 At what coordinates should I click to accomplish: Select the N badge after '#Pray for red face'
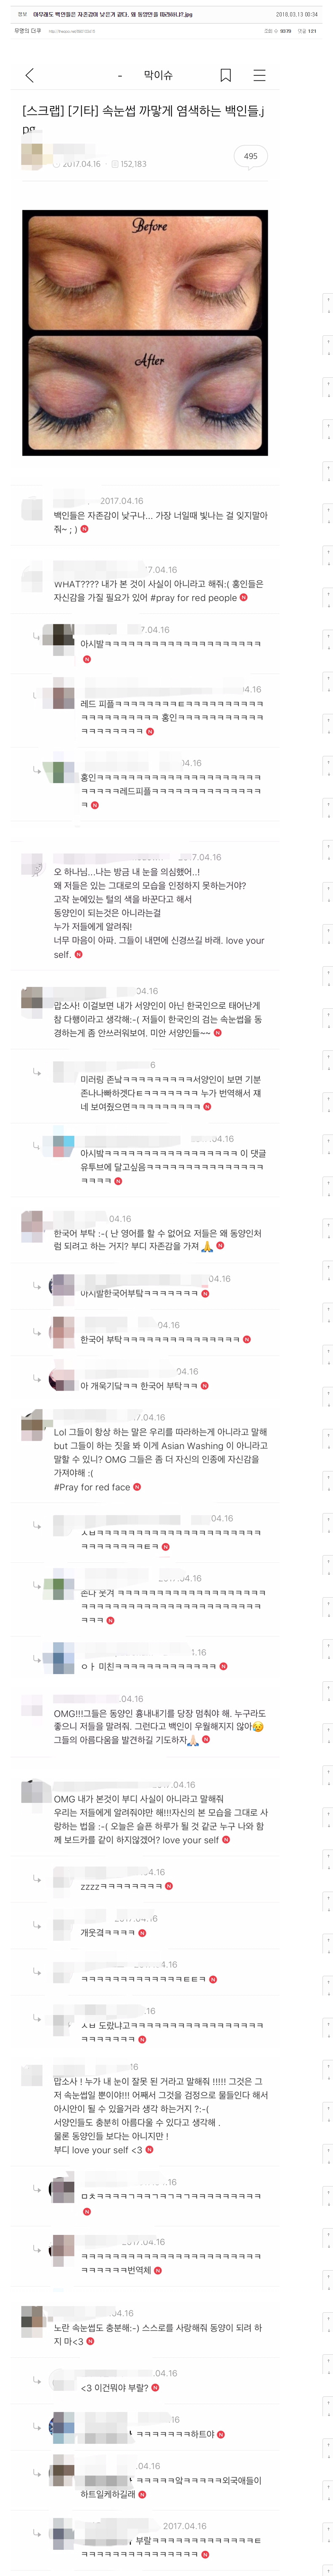(x=137, y=1487)
